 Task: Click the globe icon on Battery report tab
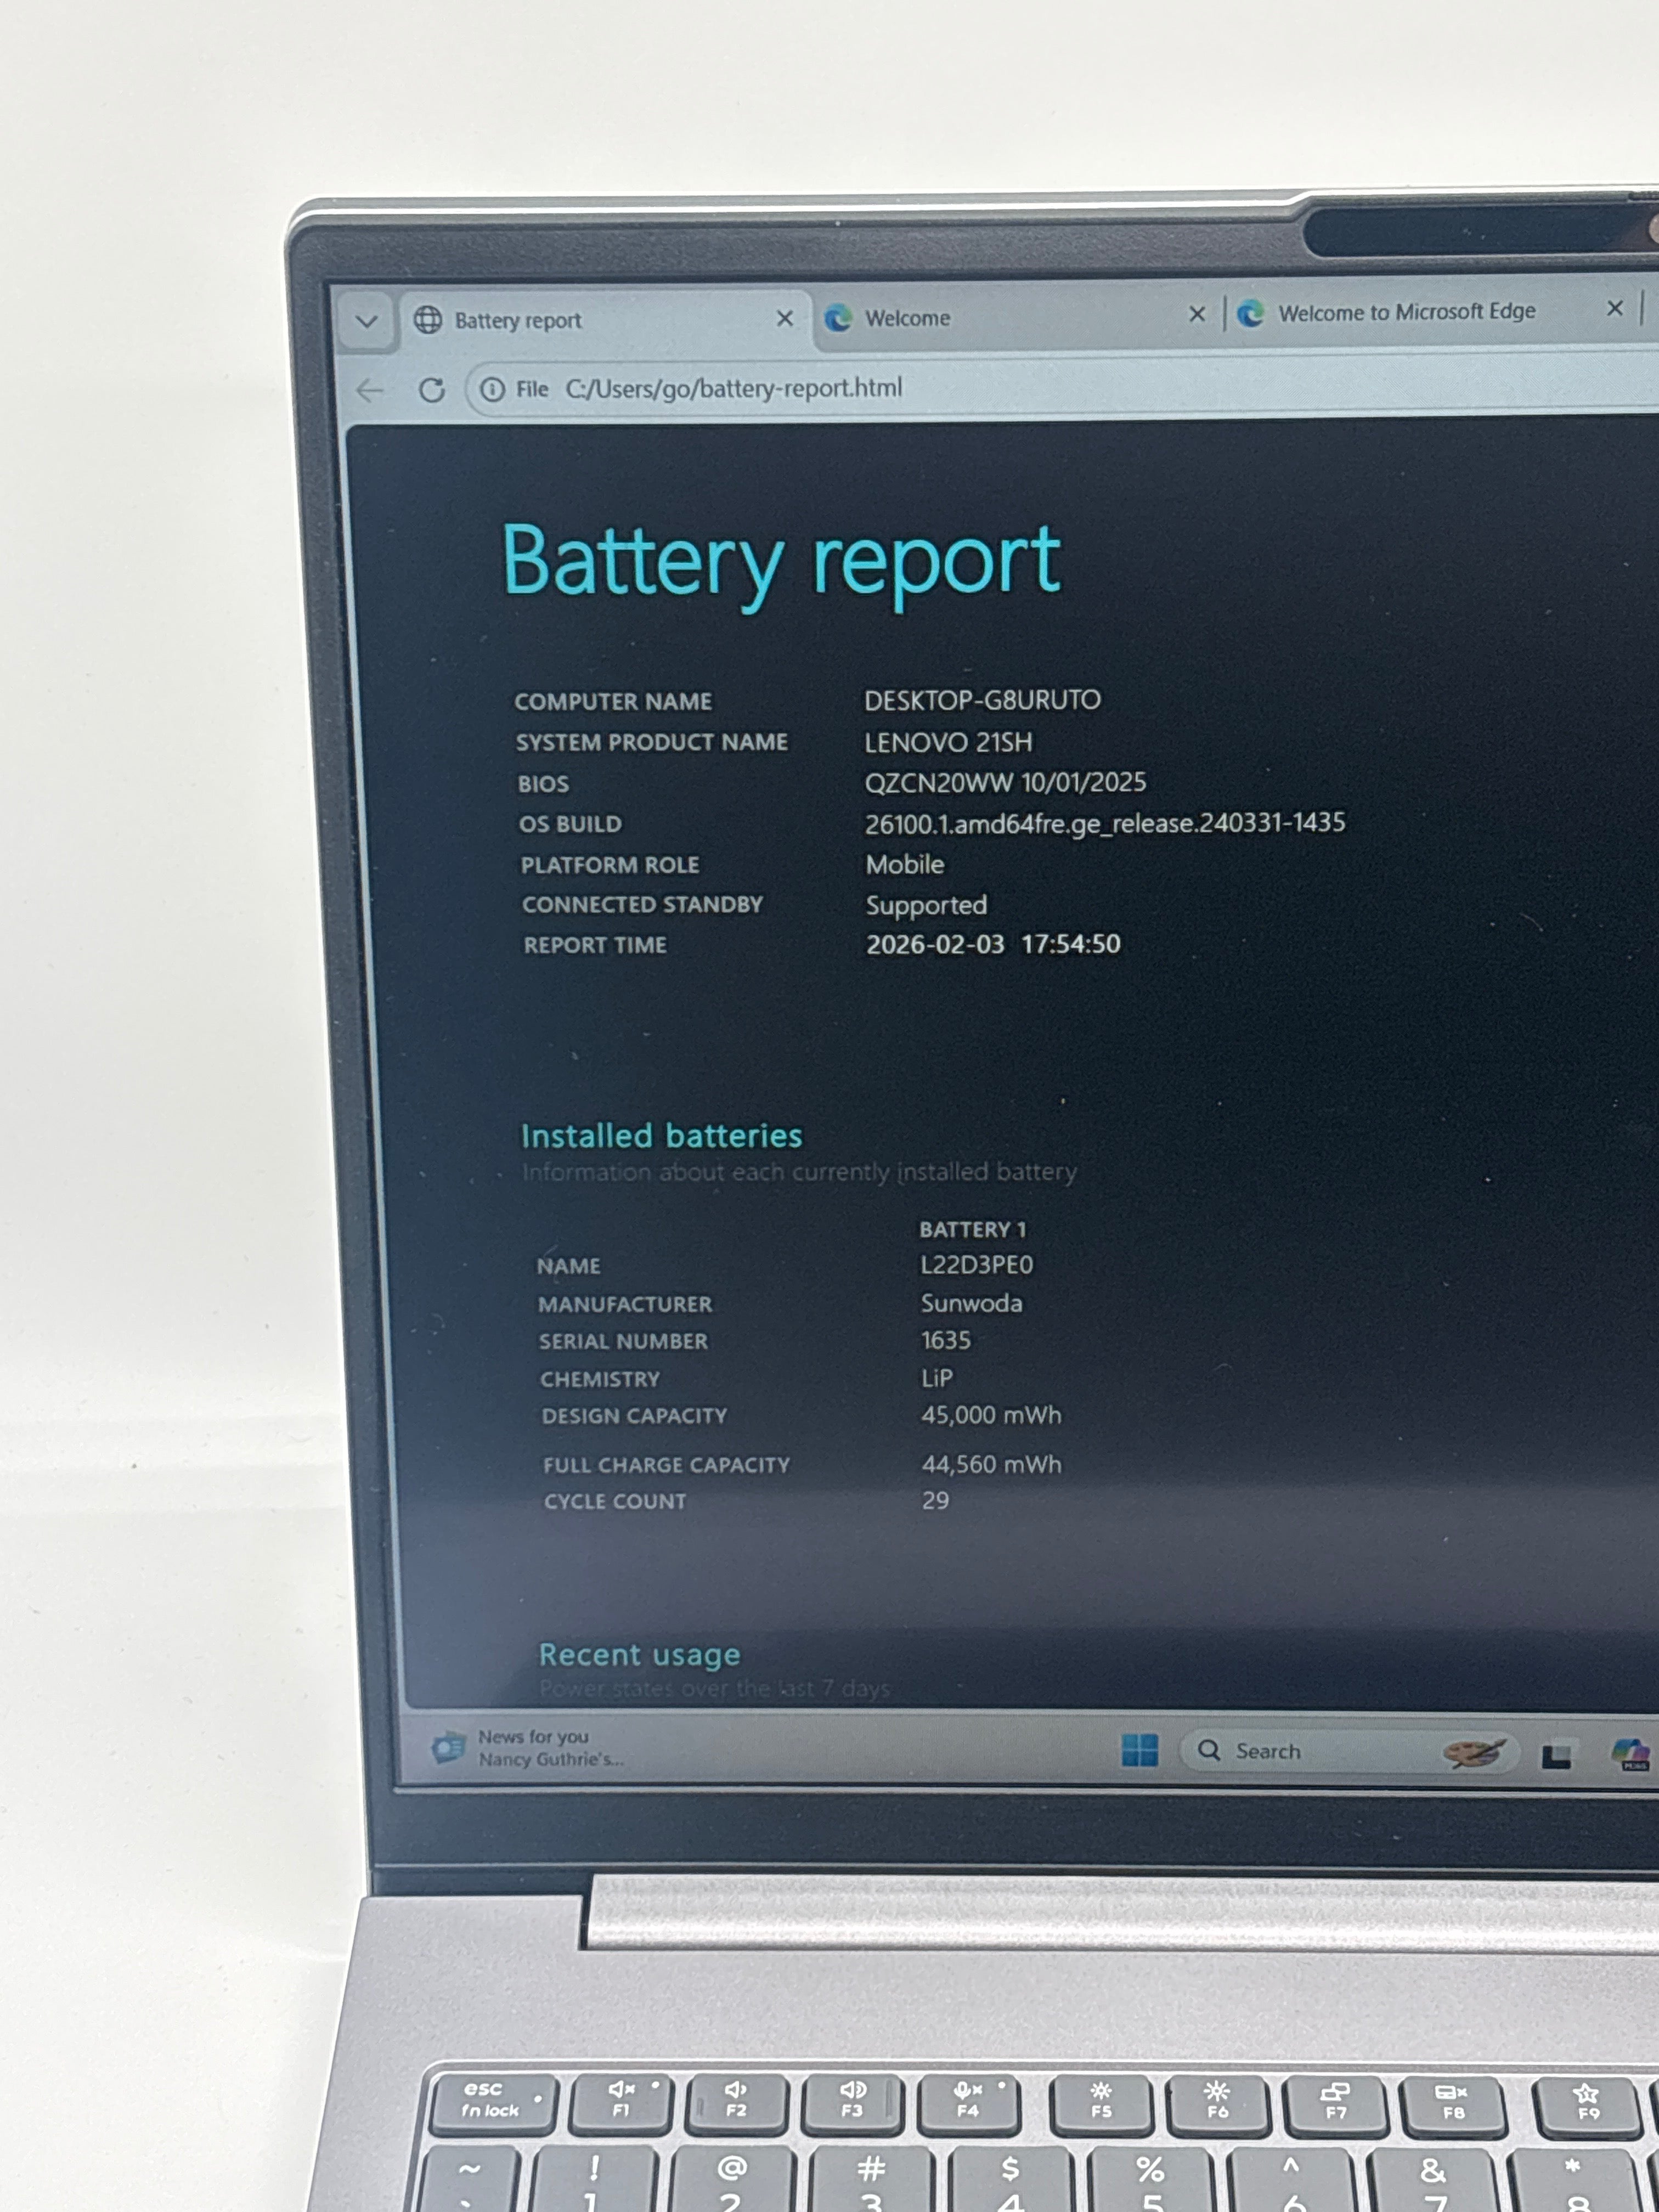coord(428,320)
